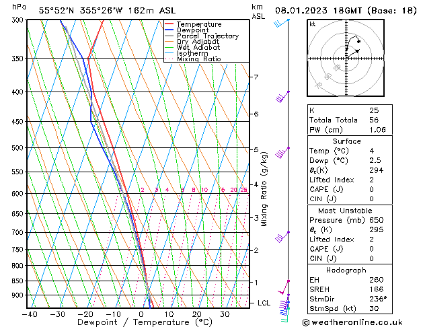This screenshot has height=327, width=423.
Task: Click the purple wind barb at 400 hPa
Action: [x=282, y=97]
